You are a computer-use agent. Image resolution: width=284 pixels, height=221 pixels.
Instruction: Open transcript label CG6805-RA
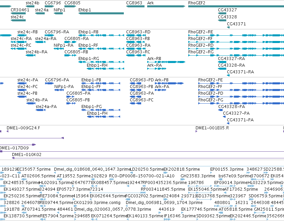coord(77,39)
